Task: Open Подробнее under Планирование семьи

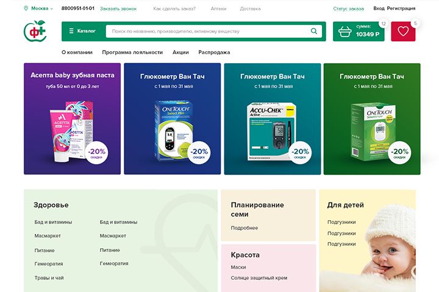Action: [x=244, y=228]
